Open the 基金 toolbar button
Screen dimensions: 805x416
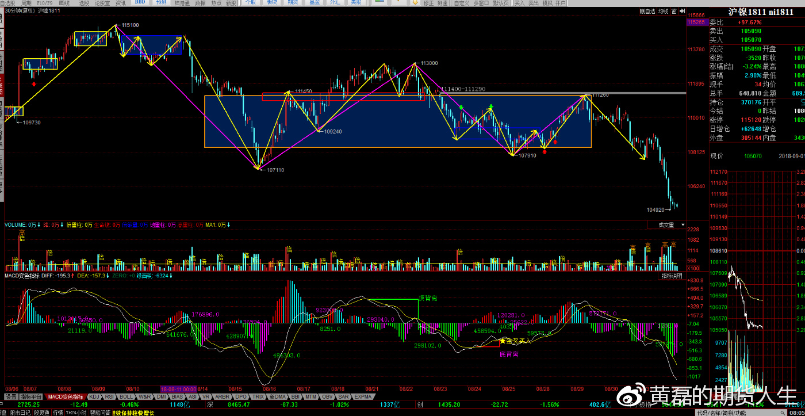(314, 3)
